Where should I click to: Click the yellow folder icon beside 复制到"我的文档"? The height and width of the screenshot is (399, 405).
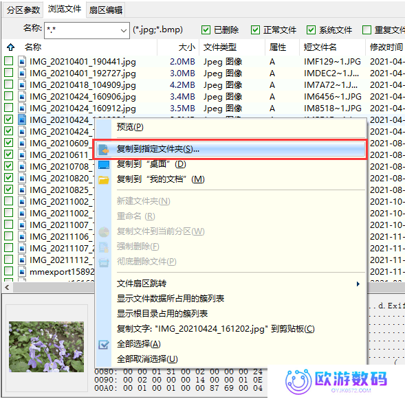click(104, 180)
